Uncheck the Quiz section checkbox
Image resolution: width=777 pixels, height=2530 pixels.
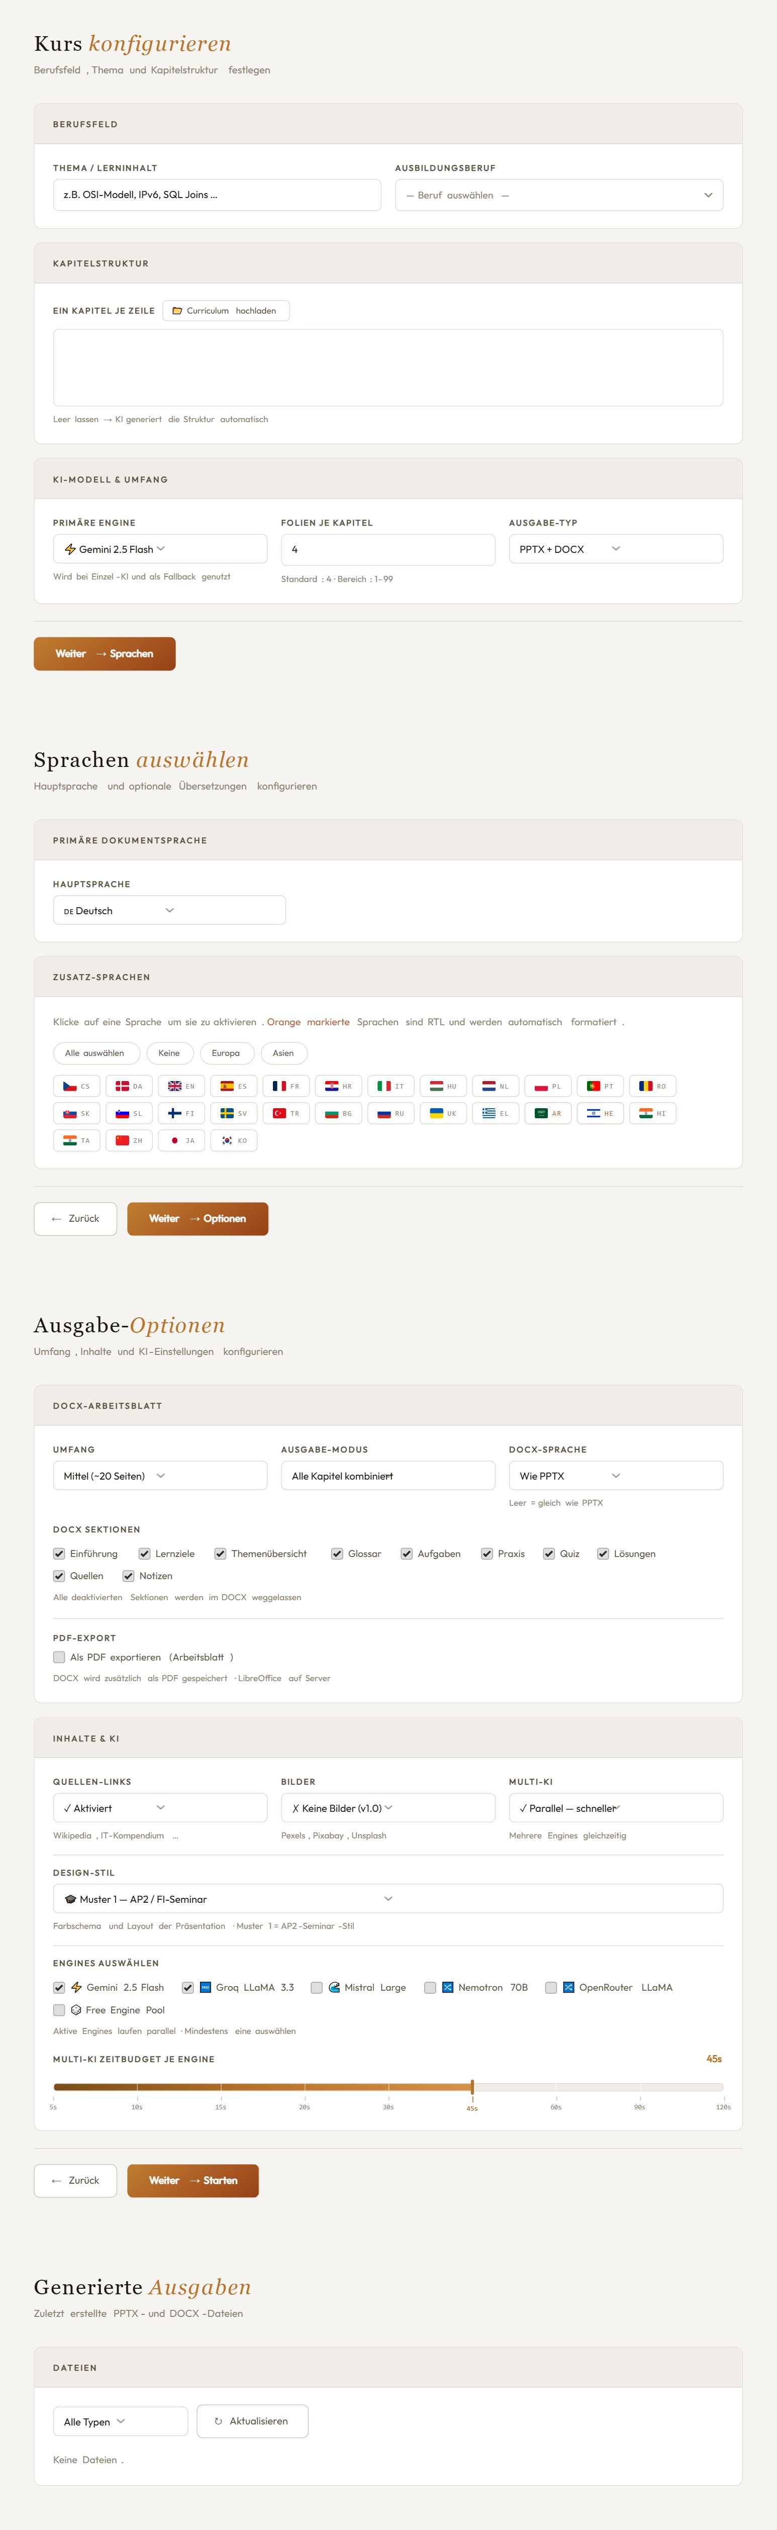click(549, 1554)
